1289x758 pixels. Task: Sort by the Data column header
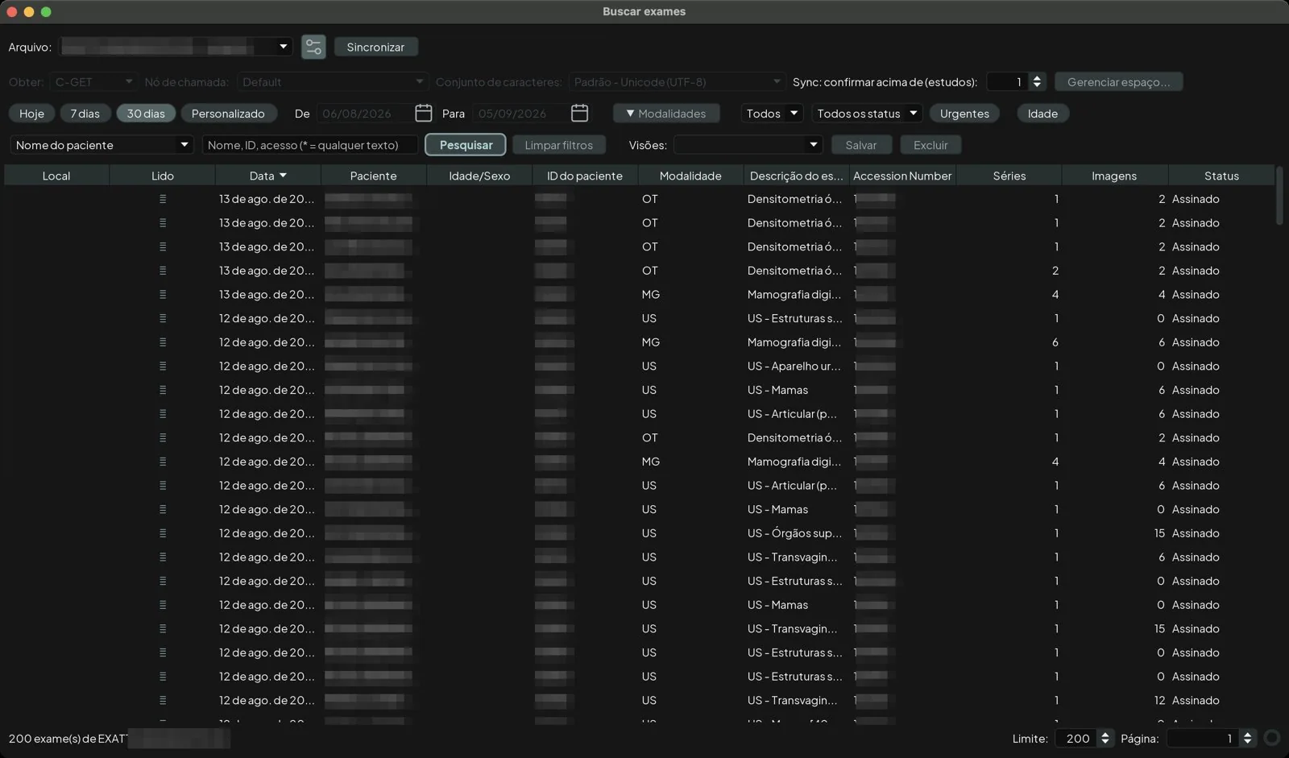(x=267, y=176)
